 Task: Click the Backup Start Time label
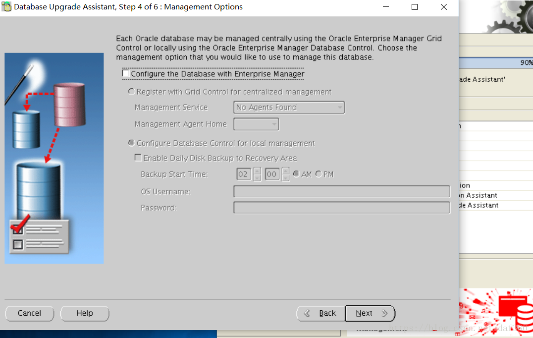(x=174, y=174)
